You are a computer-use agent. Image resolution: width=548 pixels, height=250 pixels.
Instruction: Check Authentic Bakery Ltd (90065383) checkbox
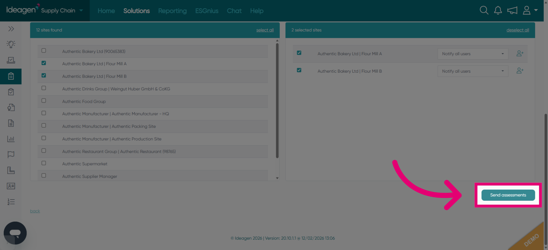click(x=44, y=50)
